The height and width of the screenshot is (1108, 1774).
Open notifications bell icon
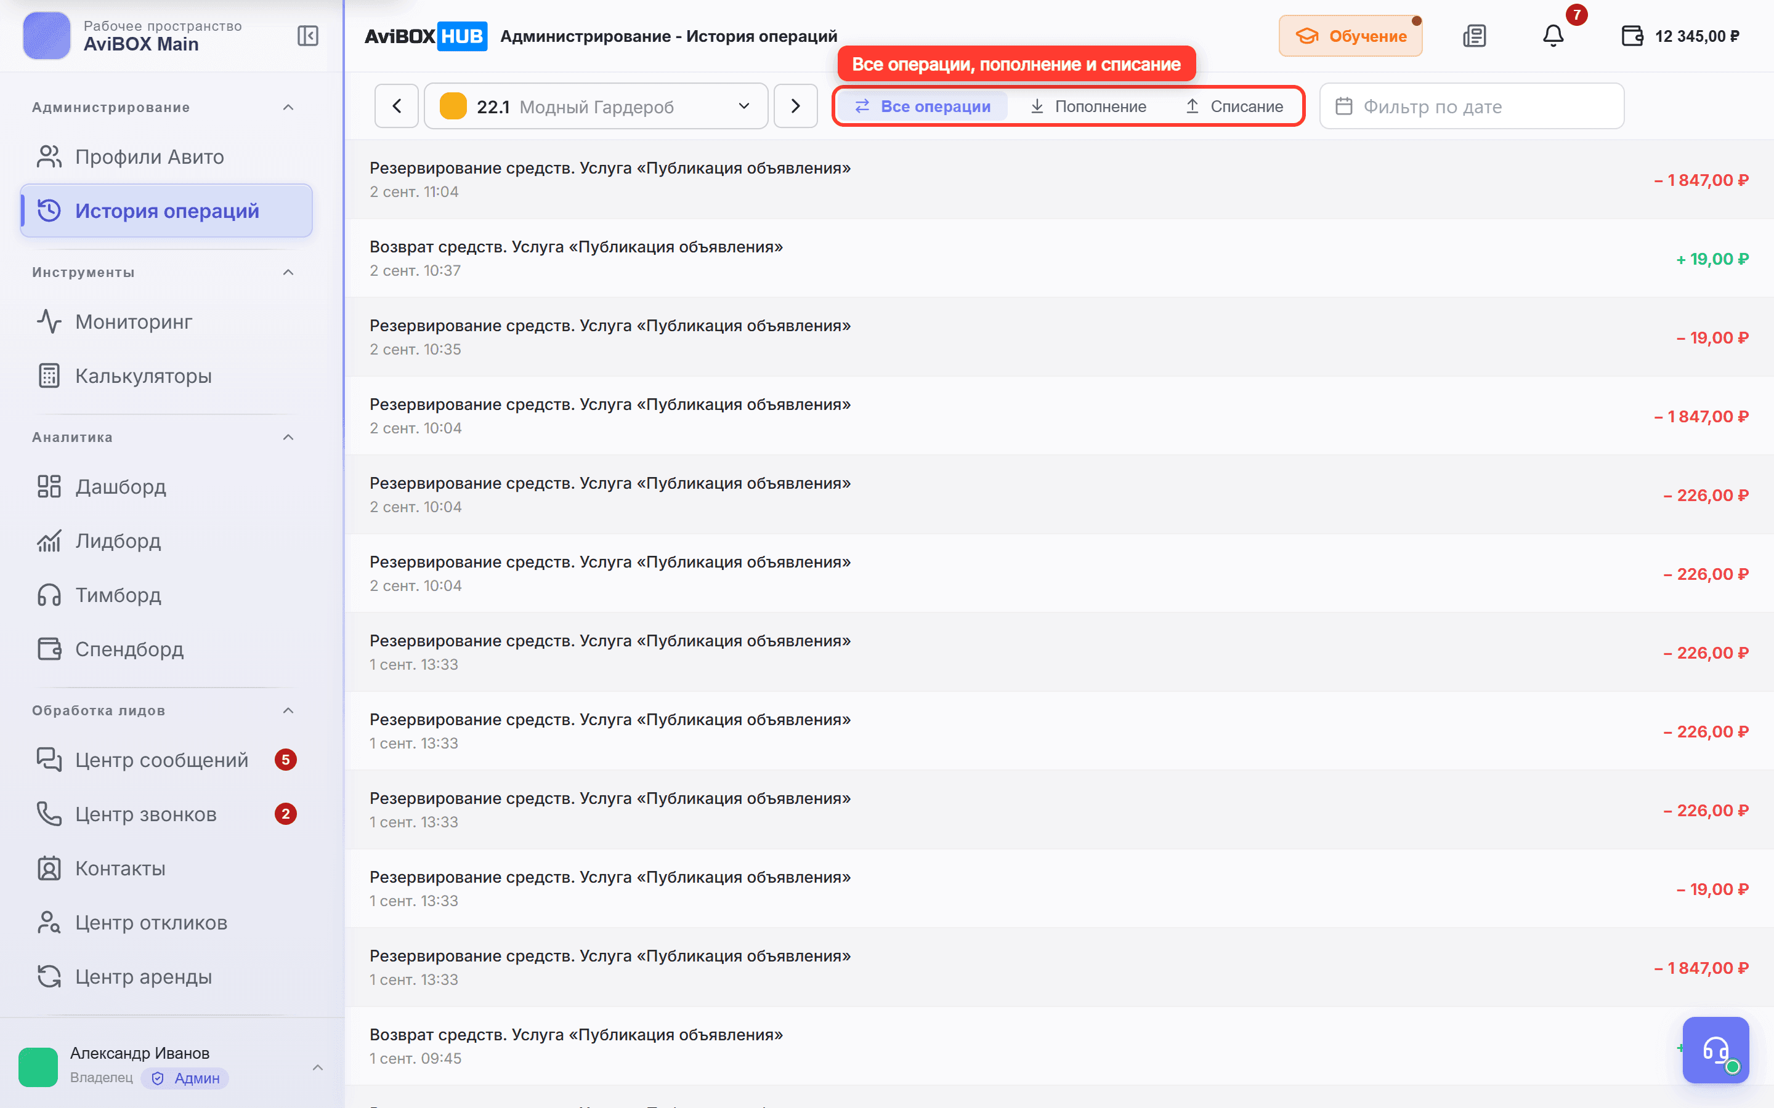(x=1553, y=36)
